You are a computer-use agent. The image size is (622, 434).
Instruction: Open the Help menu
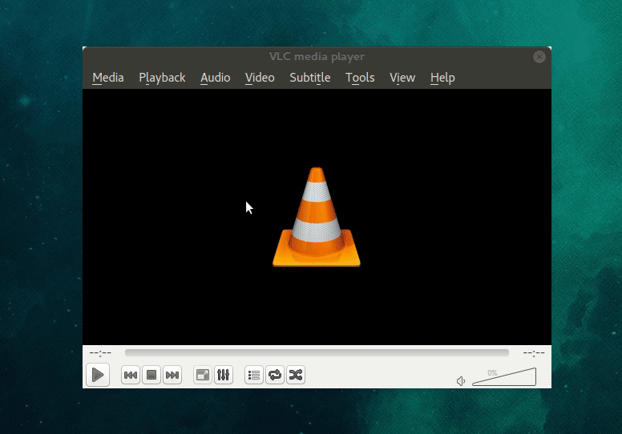[442, 78]
